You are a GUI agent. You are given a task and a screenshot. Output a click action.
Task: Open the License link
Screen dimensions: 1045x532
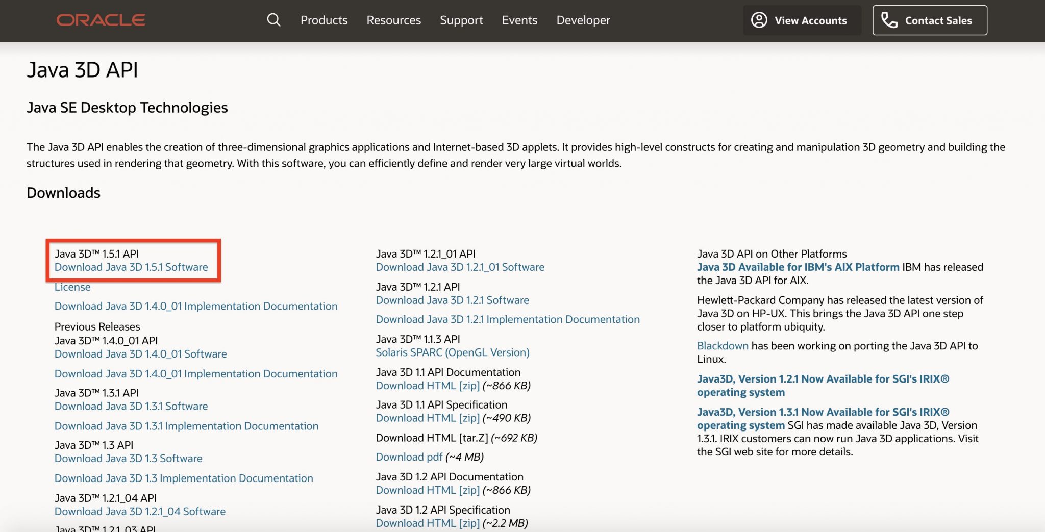(x=72, y=287)
